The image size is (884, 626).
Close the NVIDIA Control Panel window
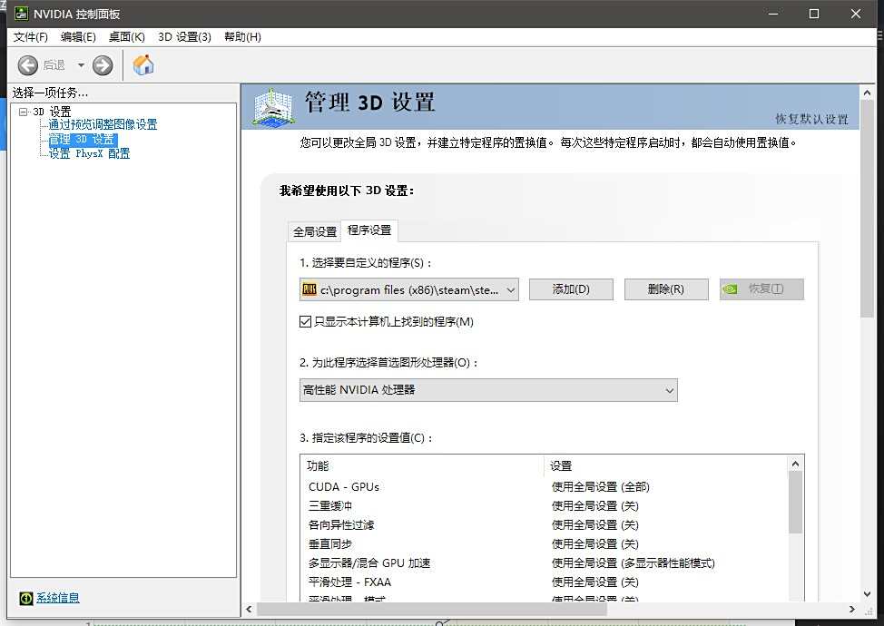point(856,14)
